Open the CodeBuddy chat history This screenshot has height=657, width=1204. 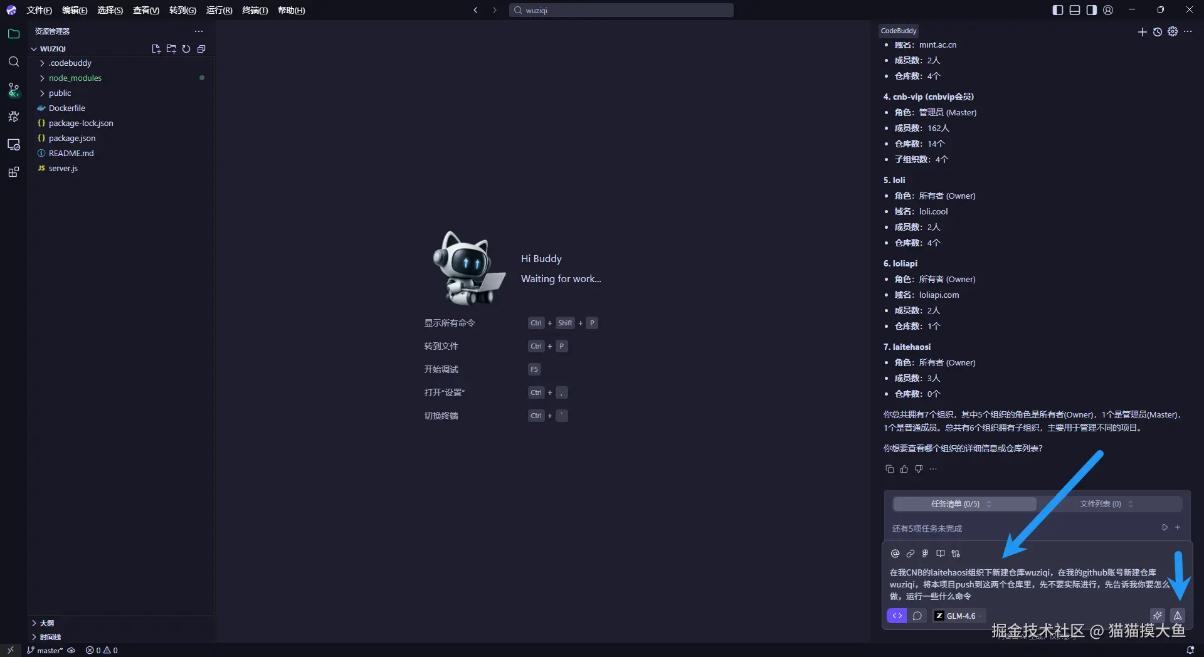pos(1158,31)
